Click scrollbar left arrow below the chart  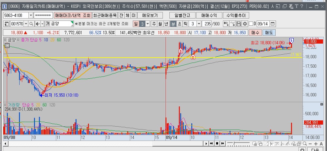[5, 144]
